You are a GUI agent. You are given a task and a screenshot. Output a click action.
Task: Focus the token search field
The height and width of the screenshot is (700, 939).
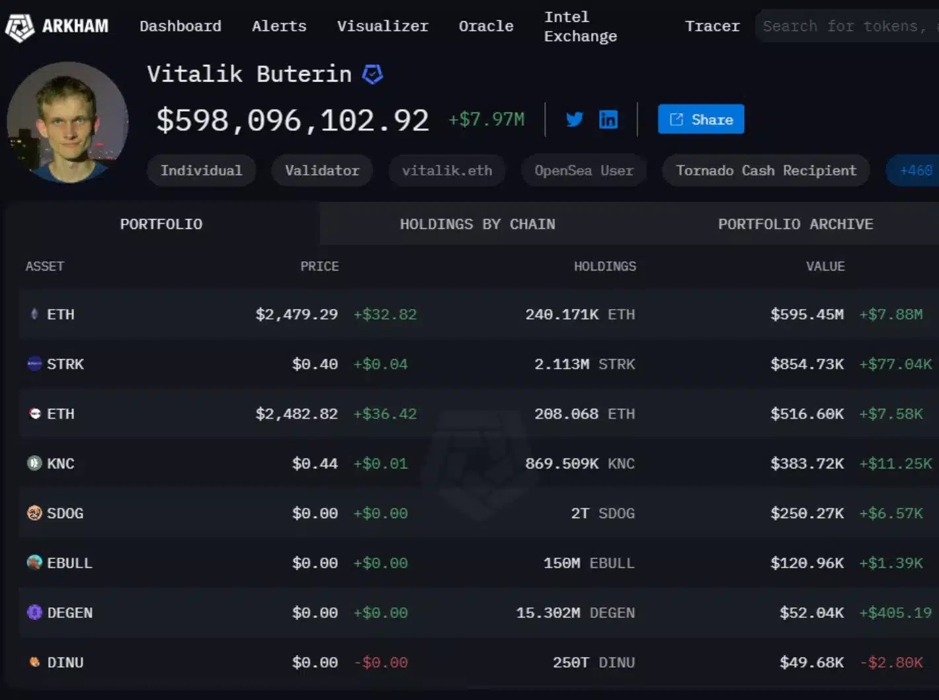coord(848,26)
